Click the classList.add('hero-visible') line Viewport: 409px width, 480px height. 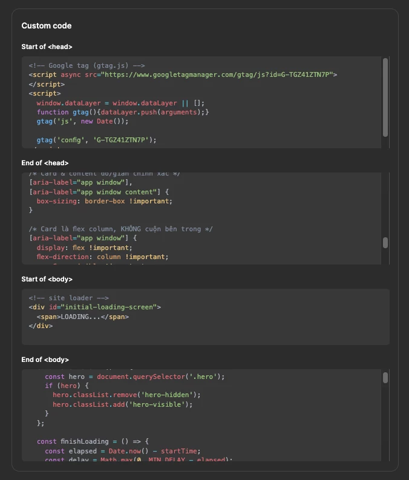pyautogui.click(x=123, y=404)
